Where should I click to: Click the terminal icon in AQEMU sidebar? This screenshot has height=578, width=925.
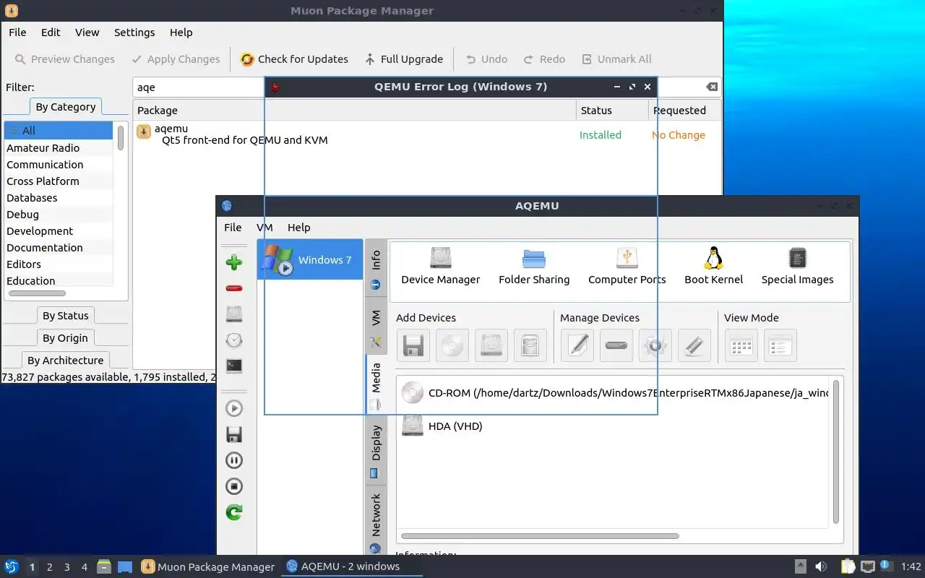(x=233, y=366)
